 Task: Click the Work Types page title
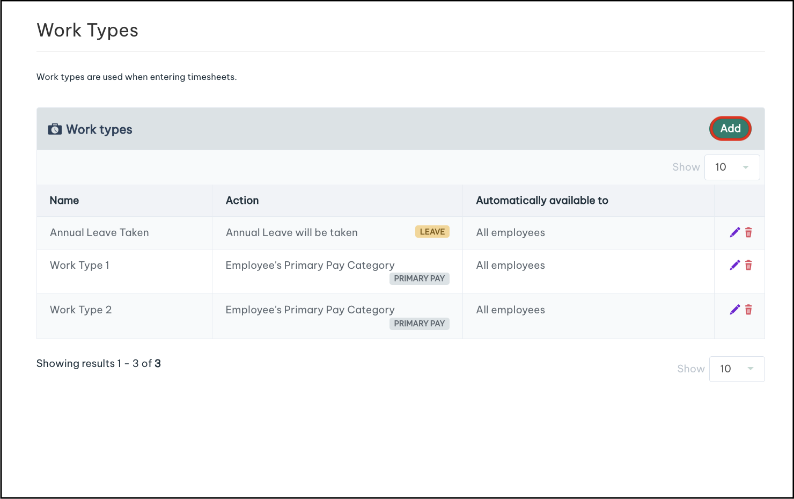point(87,30)
